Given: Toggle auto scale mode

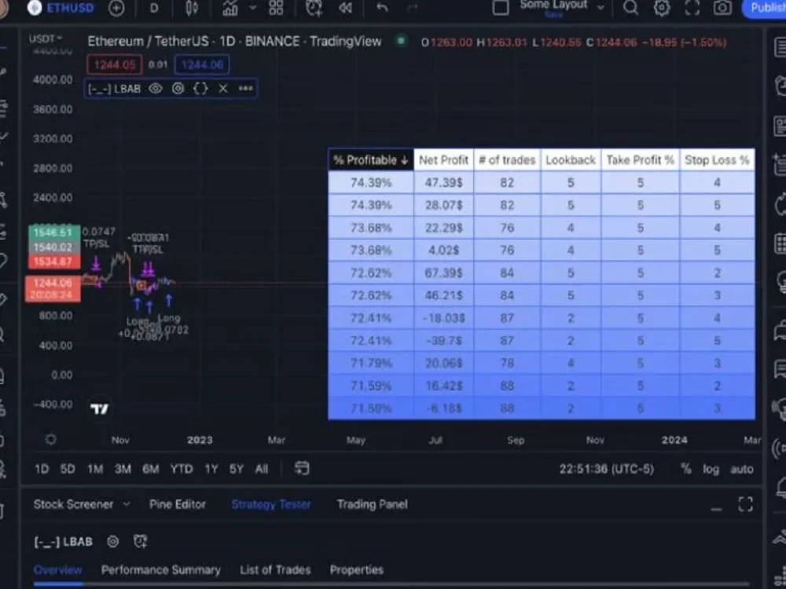Looking at the screenshot, I should pos(742,470).
